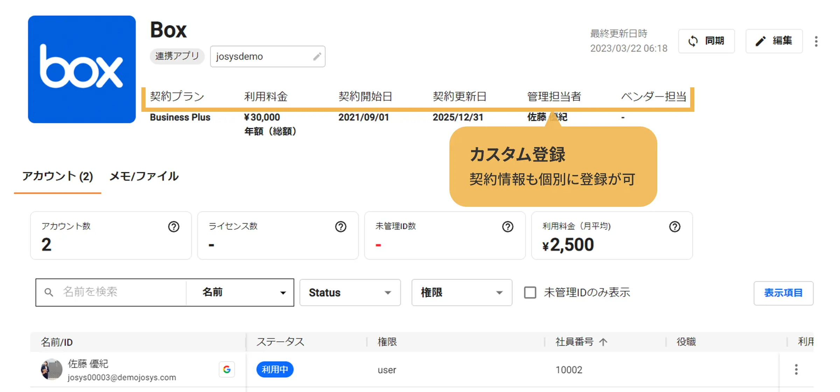Click the employee number 10002
The image size is (840, 392).
[x=569, y=370]
